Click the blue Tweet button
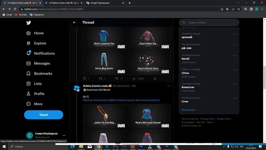The height and width of the screenshot is (150, 266). (x=44, y=115)
